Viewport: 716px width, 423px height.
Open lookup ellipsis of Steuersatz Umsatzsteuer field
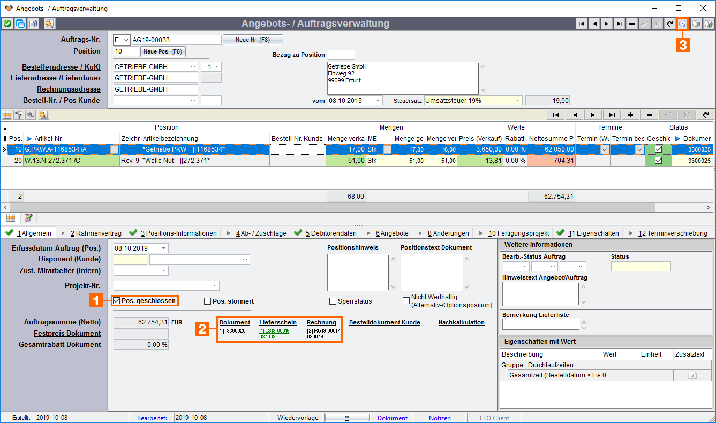(x=518, y=100)
